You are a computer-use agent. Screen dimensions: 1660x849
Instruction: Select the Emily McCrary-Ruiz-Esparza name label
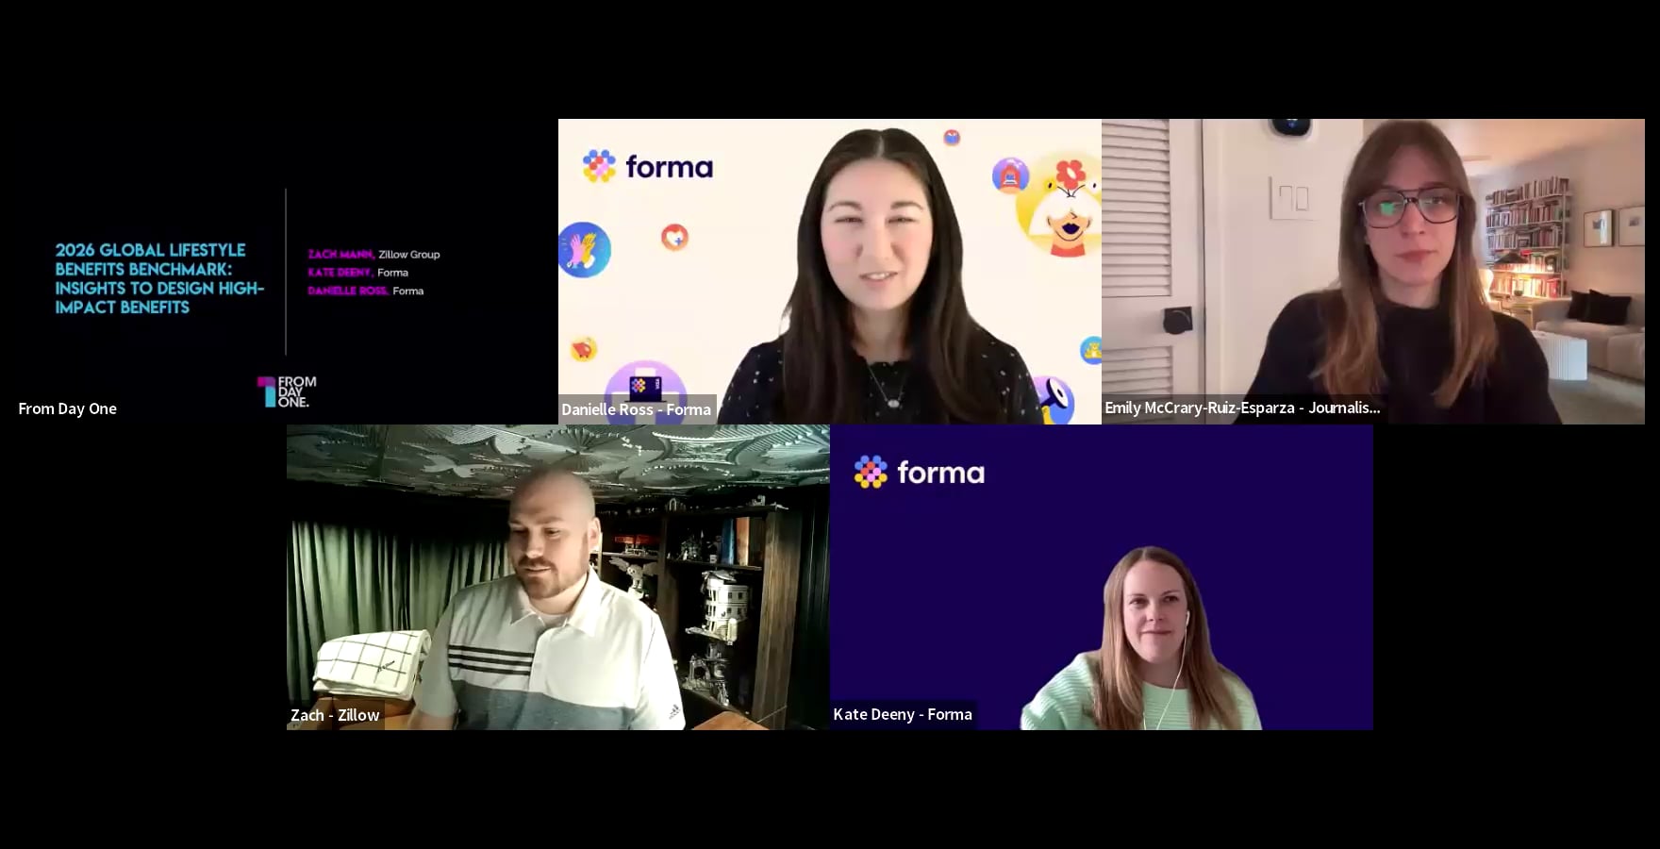[x=1242, y=408]
